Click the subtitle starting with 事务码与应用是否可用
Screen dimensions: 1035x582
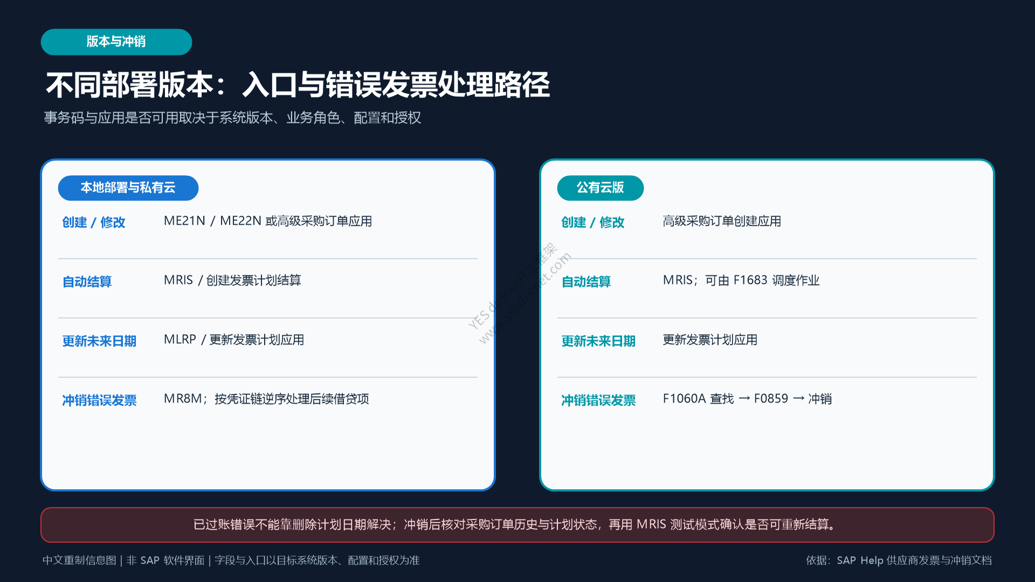pos(232,117)
